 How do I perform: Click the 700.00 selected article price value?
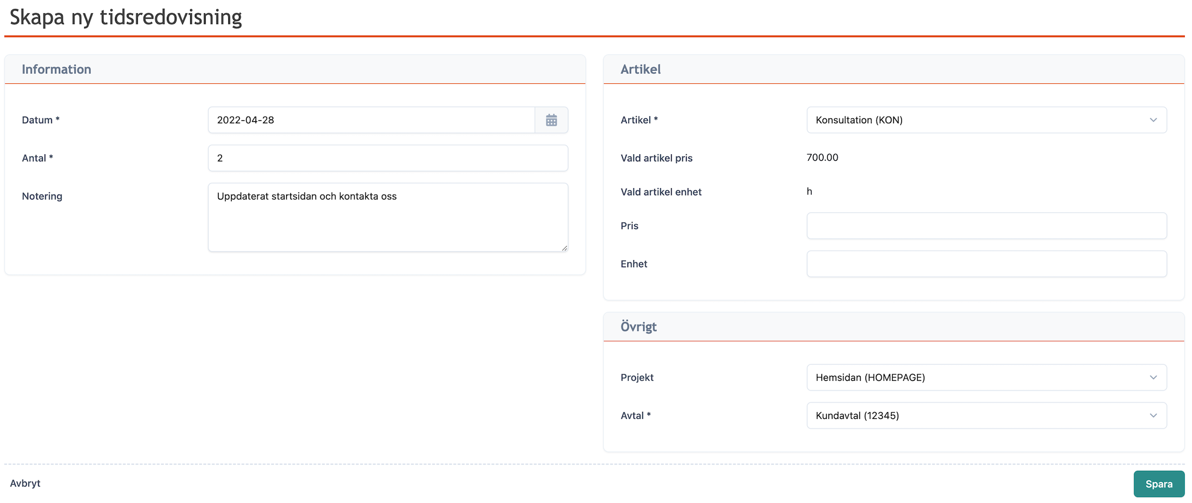click(x=822, y=158)
